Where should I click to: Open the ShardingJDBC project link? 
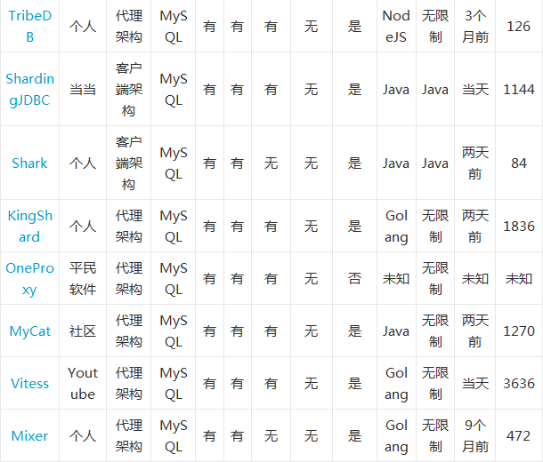click(29, 90)
